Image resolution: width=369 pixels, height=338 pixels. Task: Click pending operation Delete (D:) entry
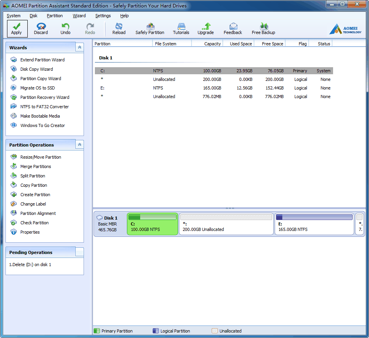pos(30,265)
